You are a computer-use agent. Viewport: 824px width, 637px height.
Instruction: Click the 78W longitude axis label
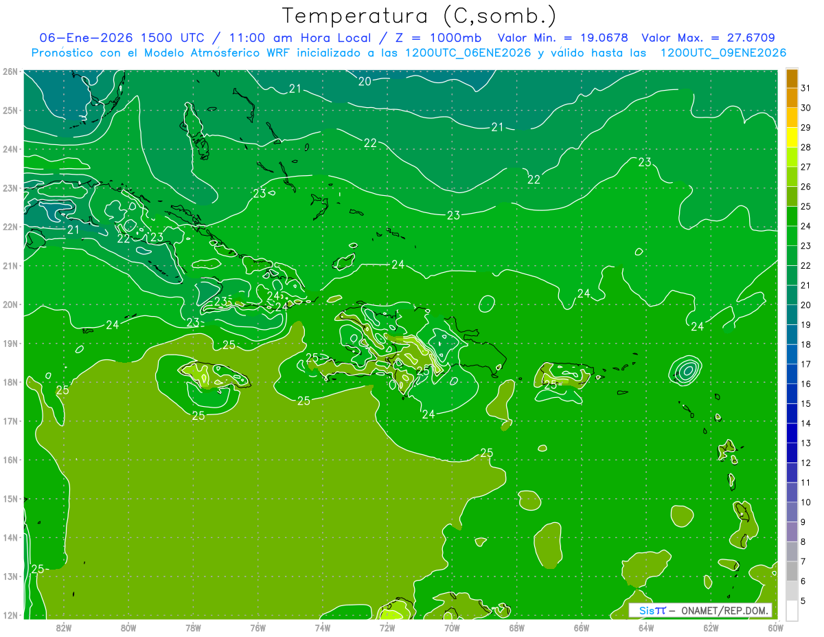click(x=193, y=627)
